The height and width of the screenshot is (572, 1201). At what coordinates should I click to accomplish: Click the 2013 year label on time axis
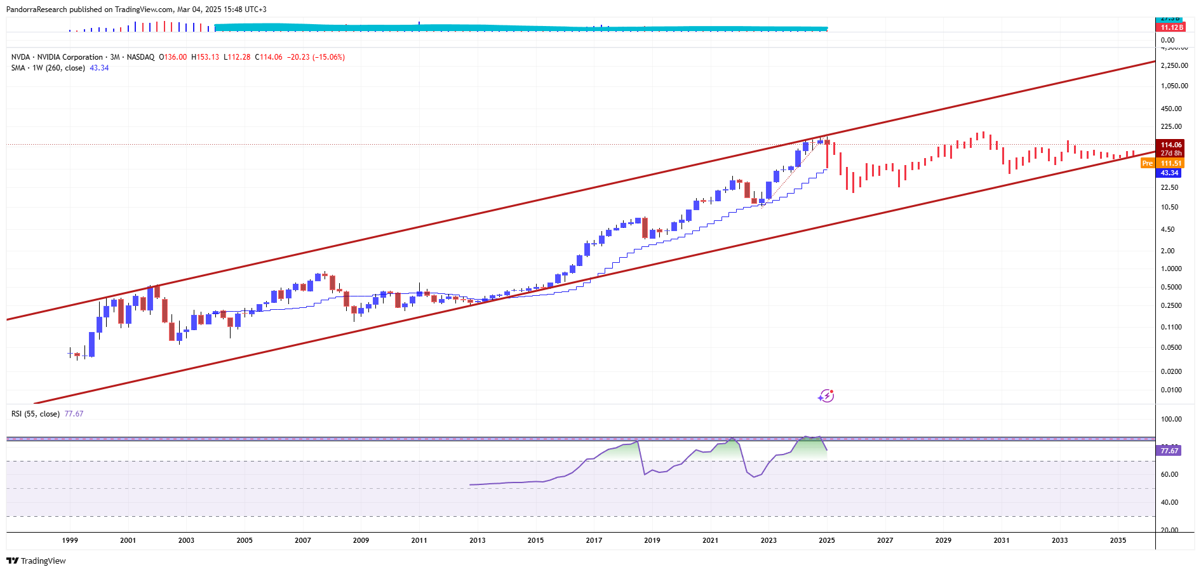point(478,540)
